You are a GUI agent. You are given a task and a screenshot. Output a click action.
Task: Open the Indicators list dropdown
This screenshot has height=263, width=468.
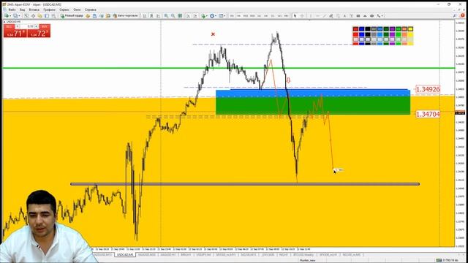click(204, 15)
